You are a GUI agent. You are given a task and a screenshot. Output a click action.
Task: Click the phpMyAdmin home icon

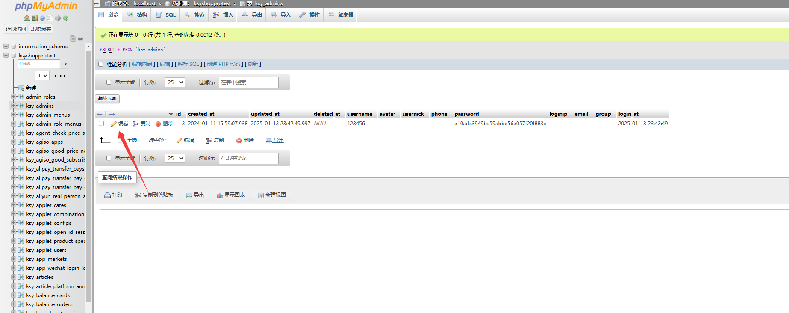(x=27, y=18)
